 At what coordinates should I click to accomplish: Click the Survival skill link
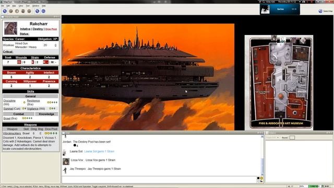pyautogui.click(x=8, y=109)
